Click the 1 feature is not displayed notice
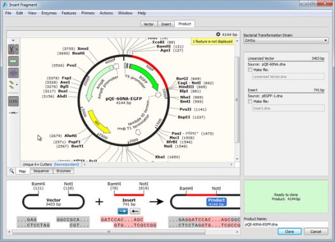335x242 pixels. click(212, 41)
